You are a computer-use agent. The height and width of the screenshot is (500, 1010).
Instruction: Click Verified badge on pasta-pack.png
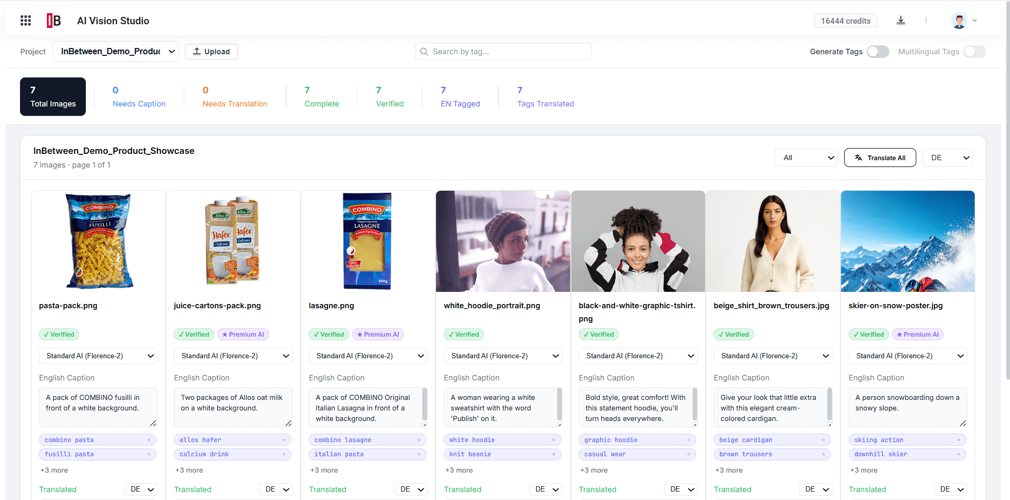pyautogui.click(x=59, y=335)
